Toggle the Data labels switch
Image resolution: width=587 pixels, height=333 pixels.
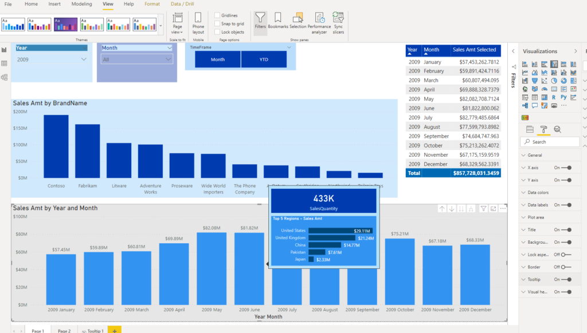[x=568, y=205]
